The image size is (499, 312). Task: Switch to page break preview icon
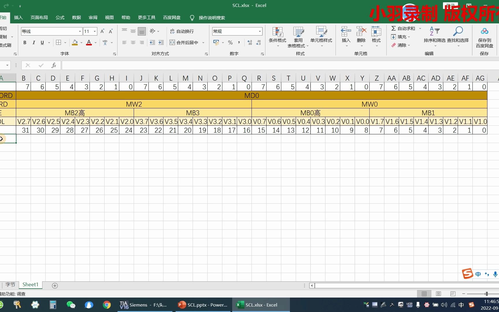[453, 294]
